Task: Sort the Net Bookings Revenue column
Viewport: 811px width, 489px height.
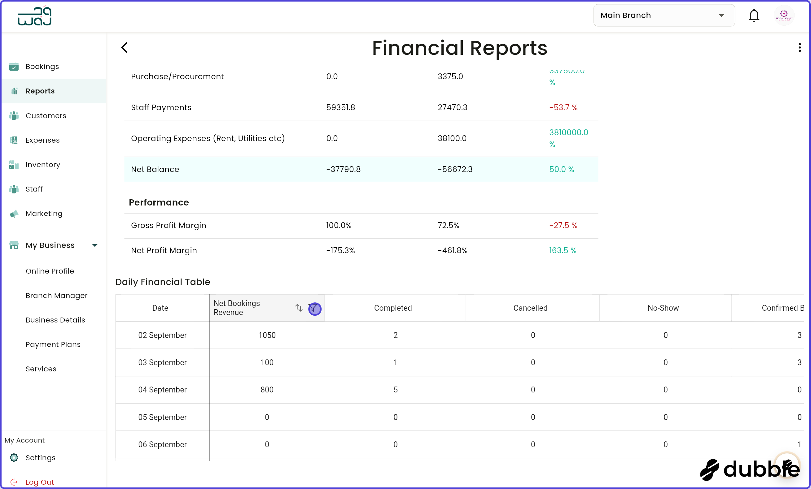Action: tap(299, 308)
